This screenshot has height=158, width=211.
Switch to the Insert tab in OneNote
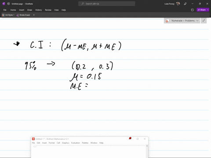22,10
